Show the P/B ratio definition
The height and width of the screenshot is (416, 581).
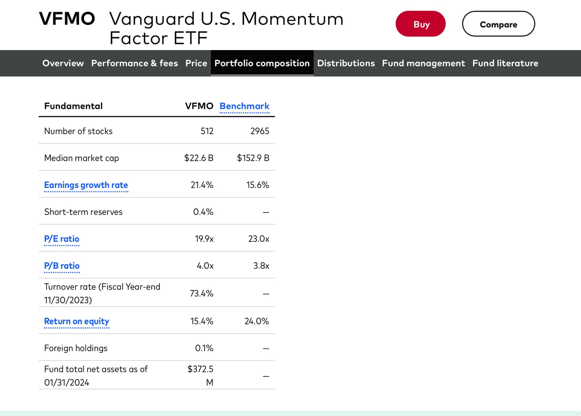(x=62, y=266)
